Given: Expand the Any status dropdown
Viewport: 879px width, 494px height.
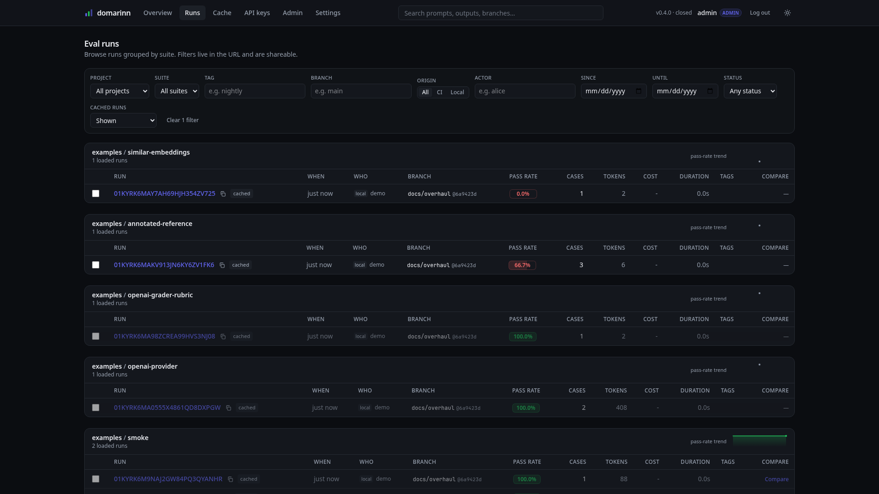Looking at the screenshot, I should (x=750, y=91).
